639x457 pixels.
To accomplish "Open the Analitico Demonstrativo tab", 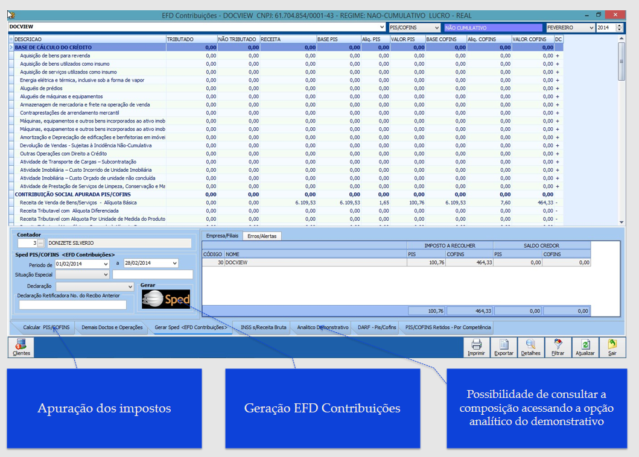I will tap(320, 327).
